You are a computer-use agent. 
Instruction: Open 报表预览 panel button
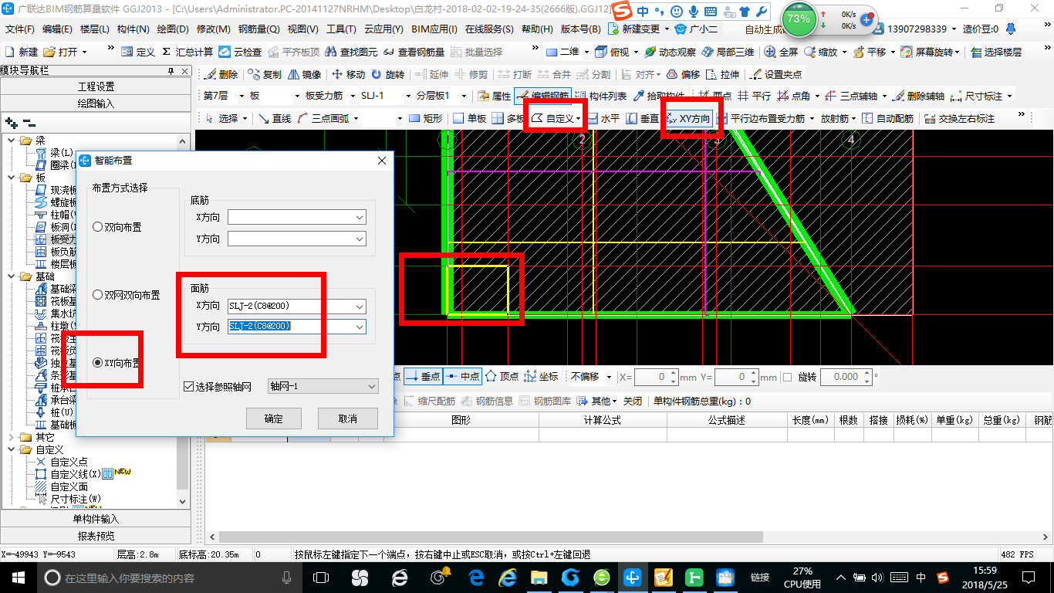point(96,536)
